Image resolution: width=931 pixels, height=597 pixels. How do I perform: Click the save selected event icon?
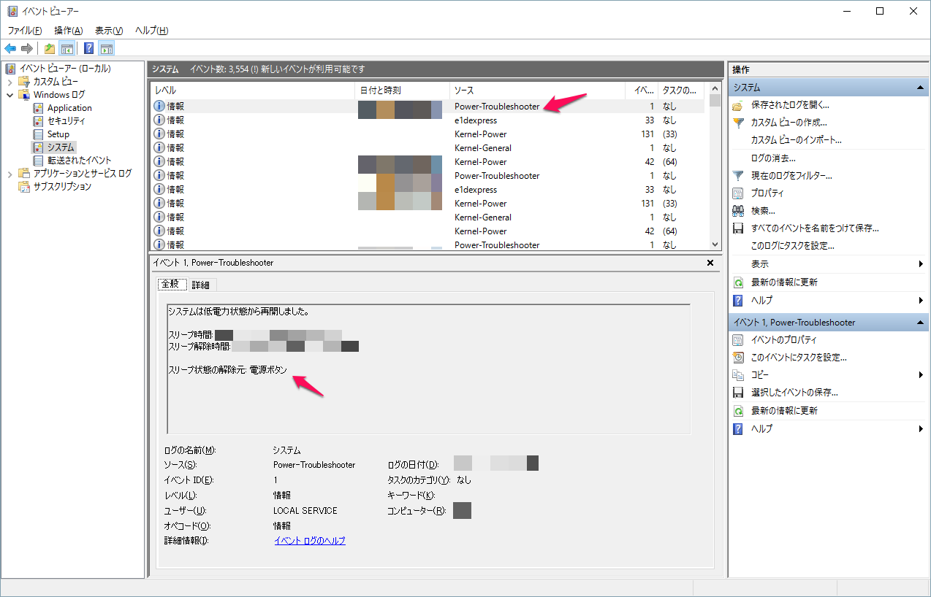point(737,393)
